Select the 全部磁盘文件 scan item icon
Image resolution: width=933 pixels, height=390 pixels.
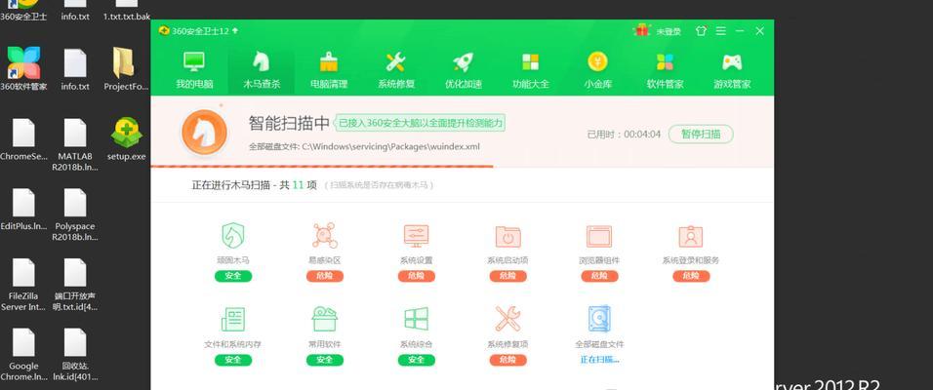point(599,319)
